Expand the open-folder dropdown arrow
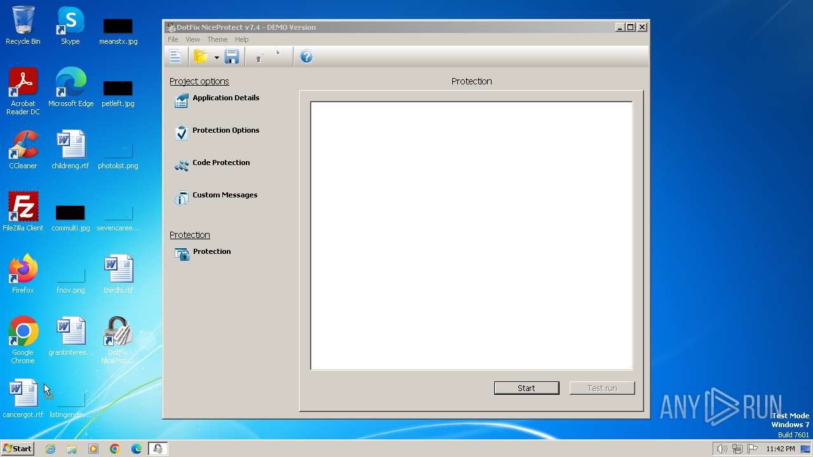Screen dimensions: 813x457 pyautogui.click(x=217, y=57)
